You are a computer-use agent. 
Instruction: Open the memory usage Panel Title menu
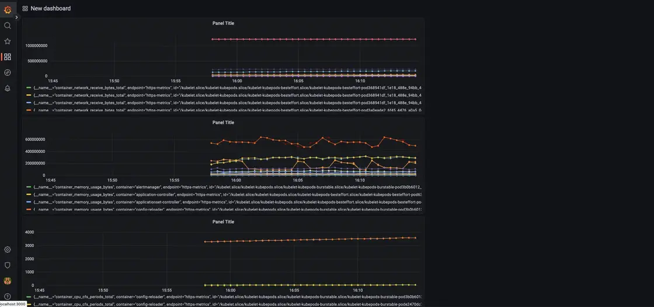click(x=223, y=123)
